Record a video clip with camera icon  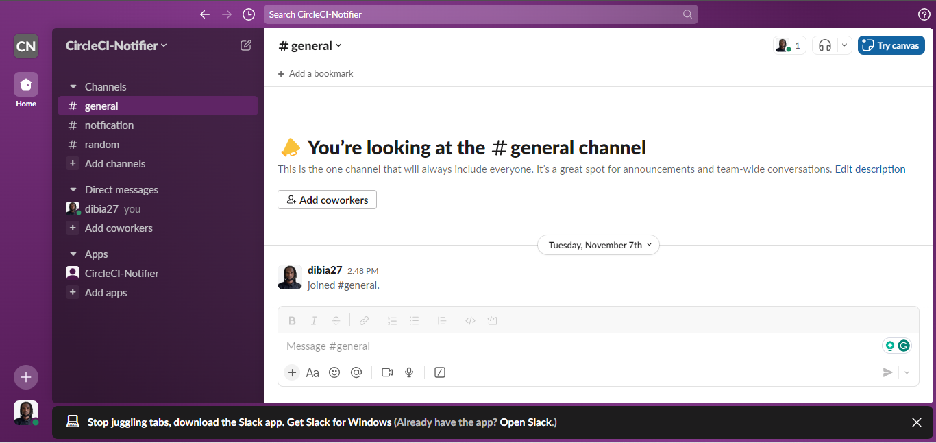coord(387,372)
